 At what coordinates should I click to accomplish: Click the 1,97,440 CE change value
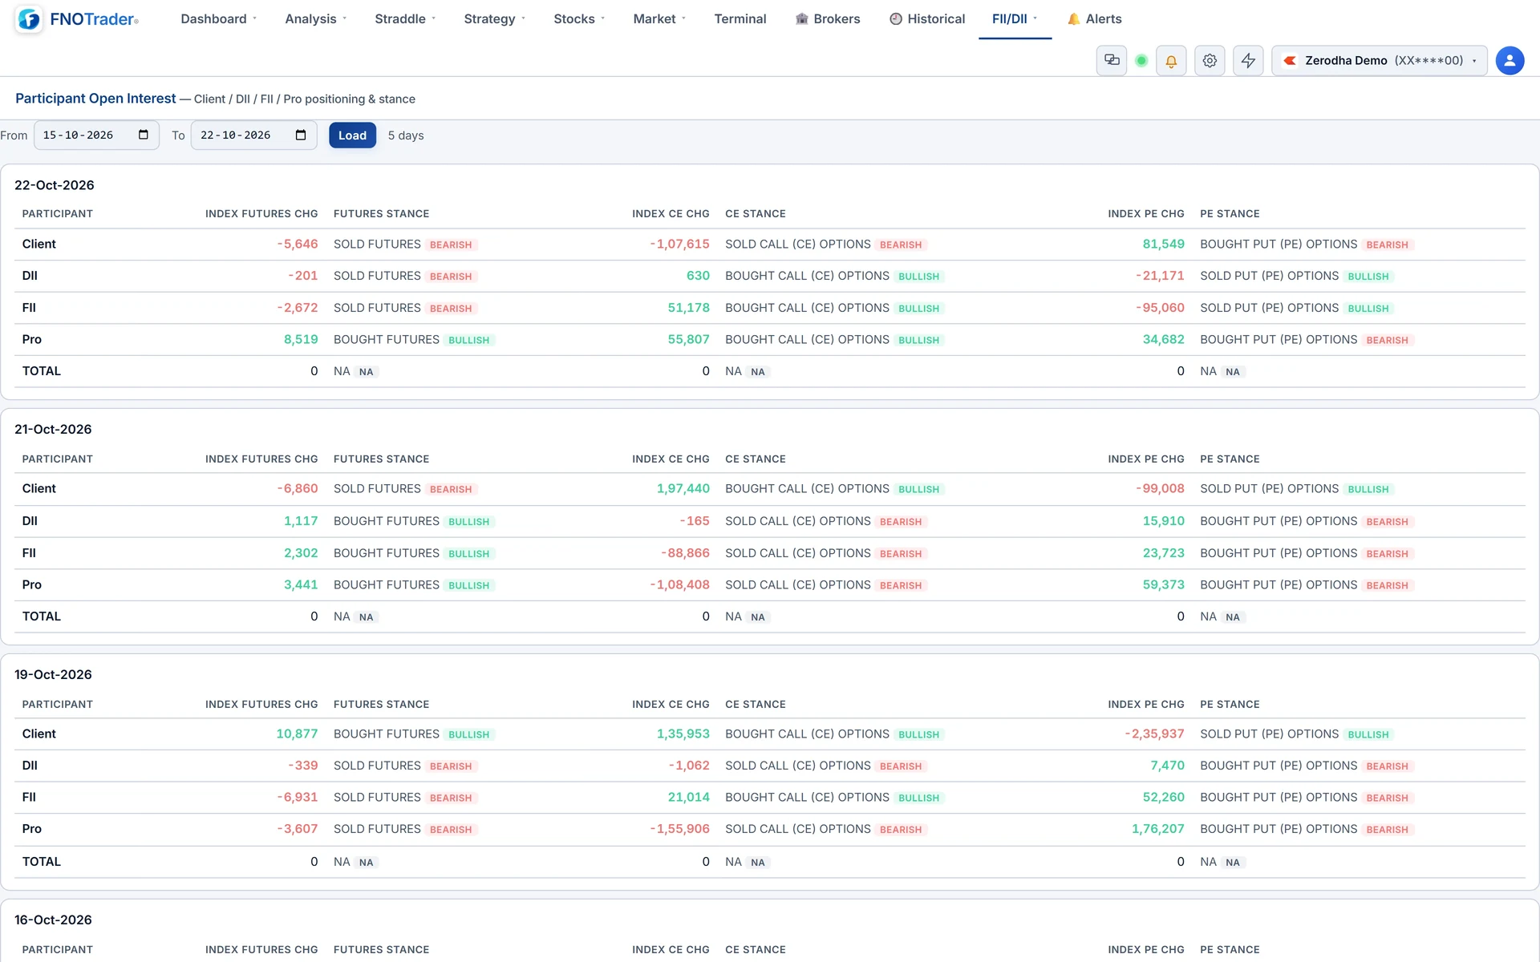point(683,488)
